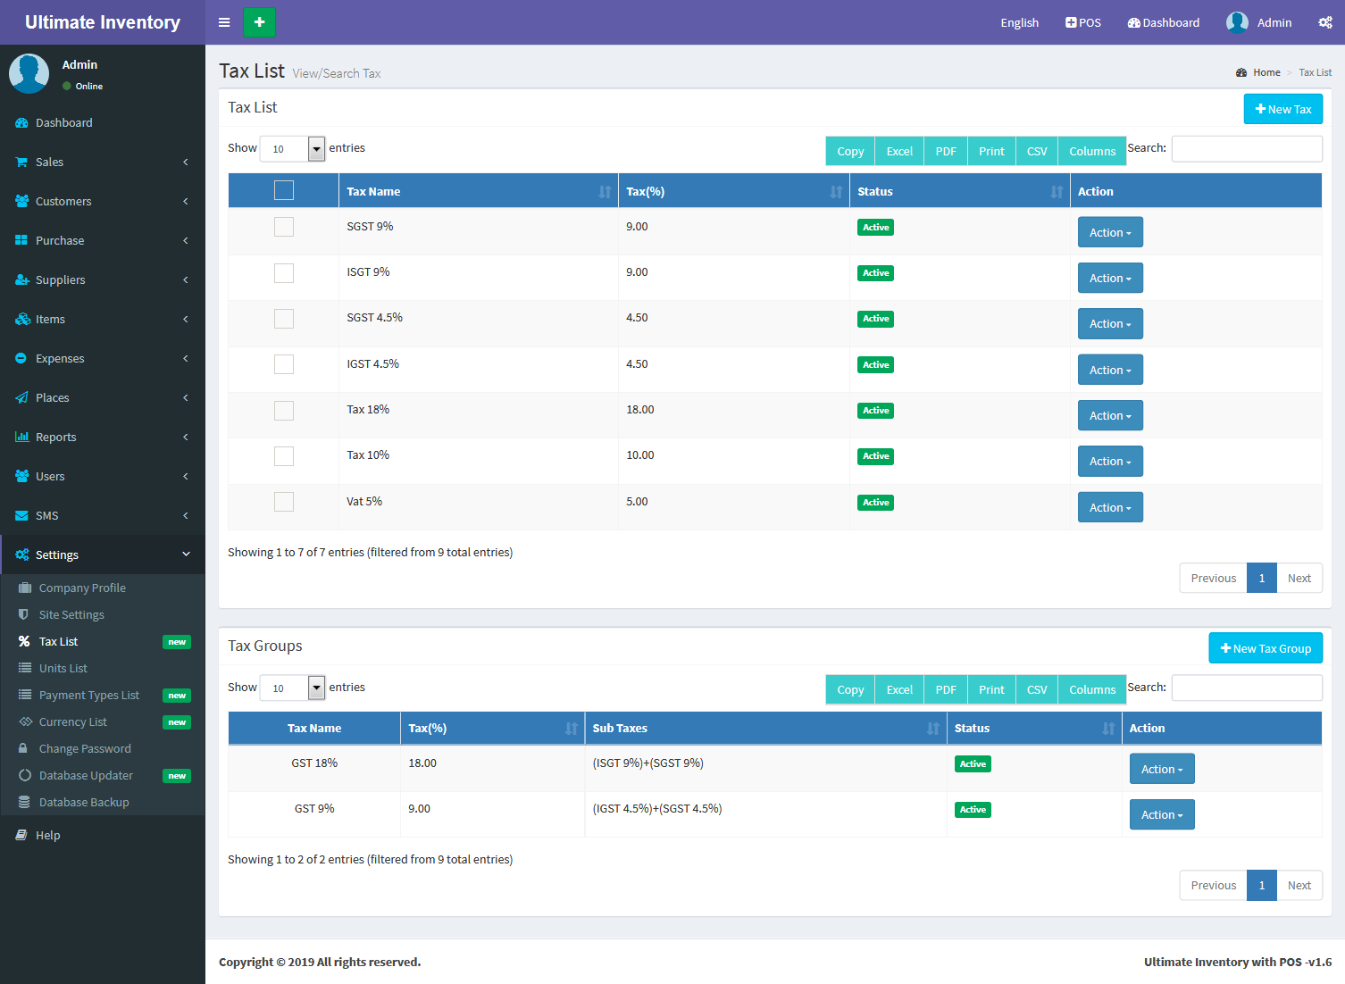
Task: Click the New Tax Group button
Action: point(1266,648)
